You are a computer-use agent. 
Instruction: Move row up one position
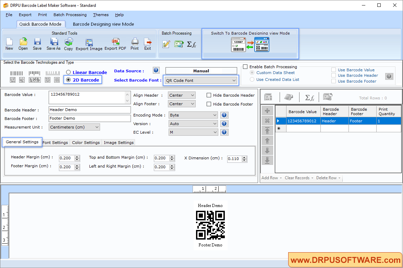pyautogui.click(x=267, y=141)
